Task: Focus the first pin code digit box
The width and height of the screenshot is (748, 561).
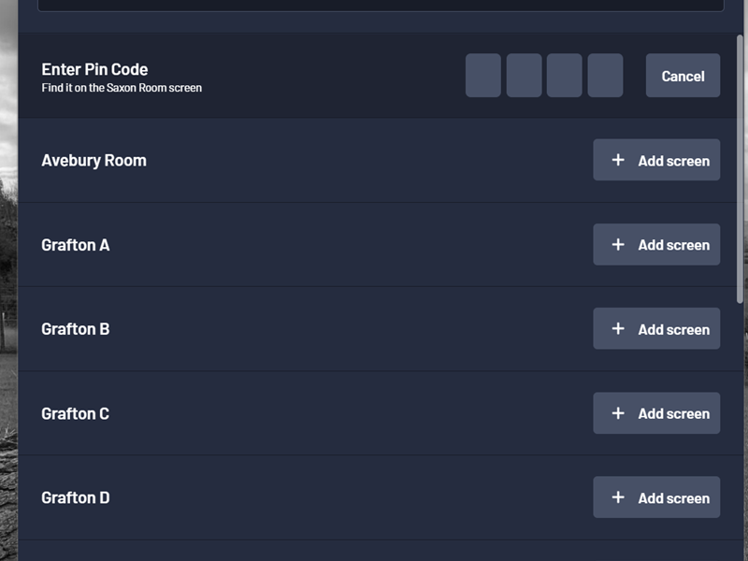Action: tap(483, 76)
